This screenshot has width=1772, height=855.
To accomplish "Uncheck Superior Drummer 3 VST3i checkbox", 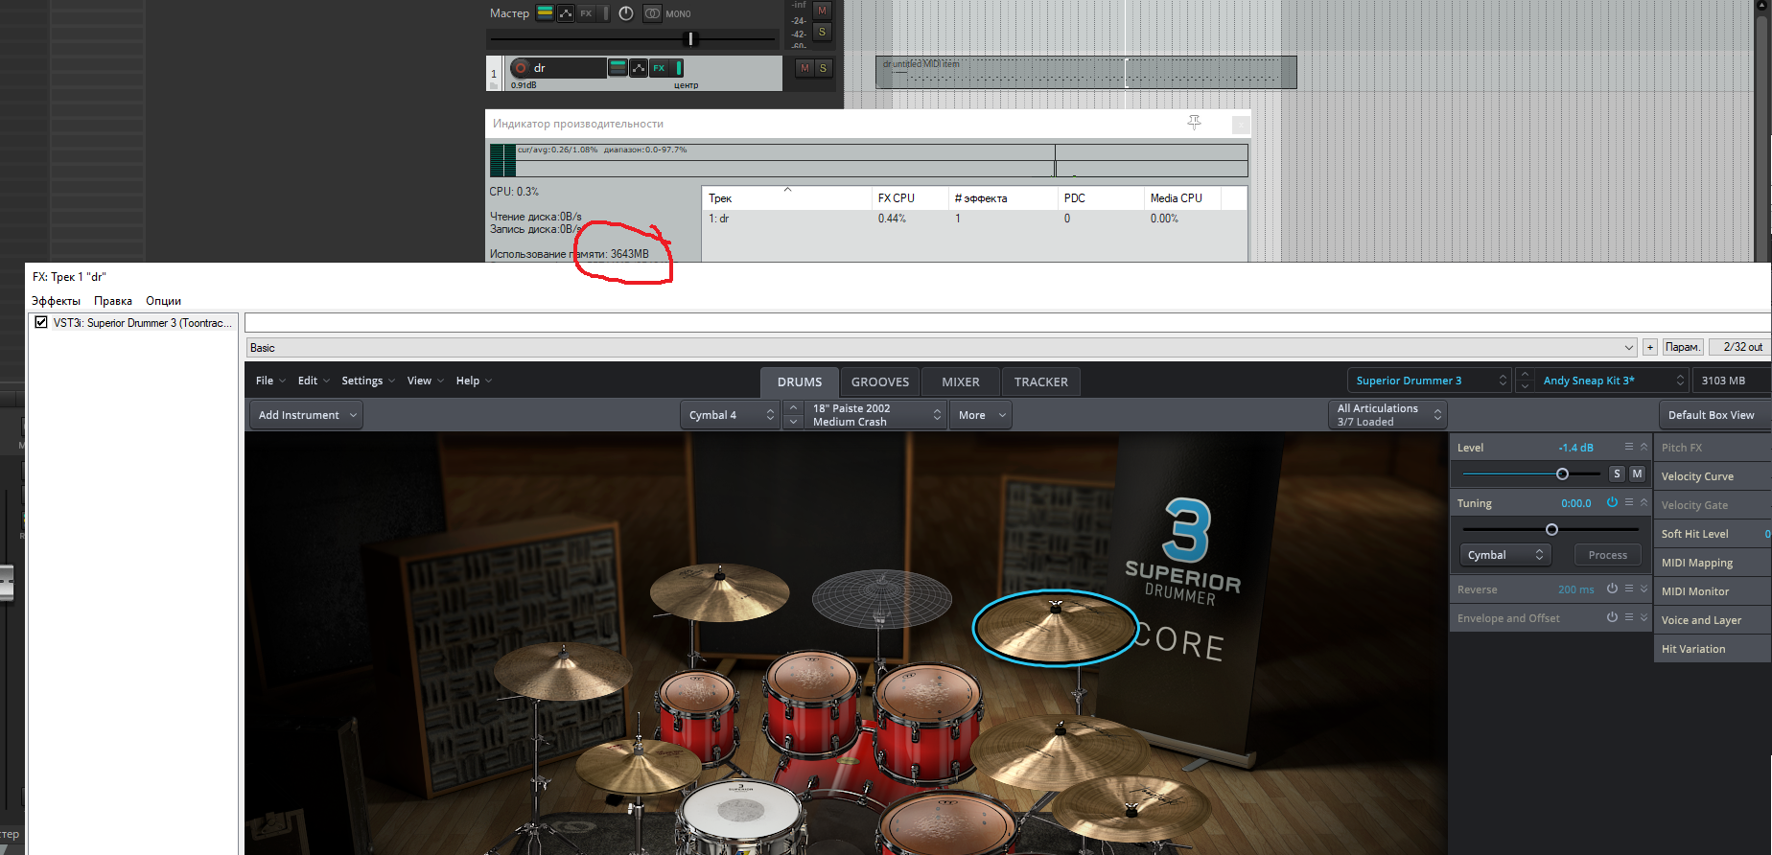I will [41, 323].
